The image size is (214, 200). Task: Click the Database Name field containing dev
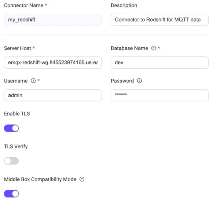pyautogui.click(x=160, y=63)
